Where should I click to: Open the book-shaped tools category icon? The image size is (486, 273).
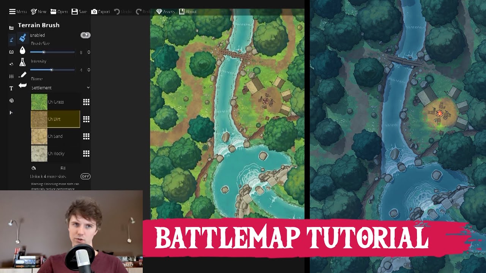pos(11,52)
